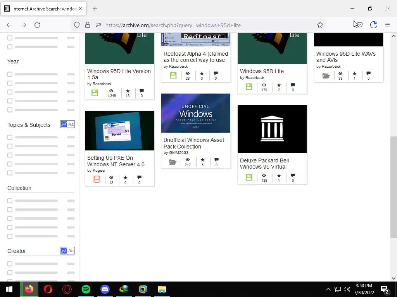This screenshot has width=397, height=297.
Task: Open the volume control in tray
Action: click(347, 289)
